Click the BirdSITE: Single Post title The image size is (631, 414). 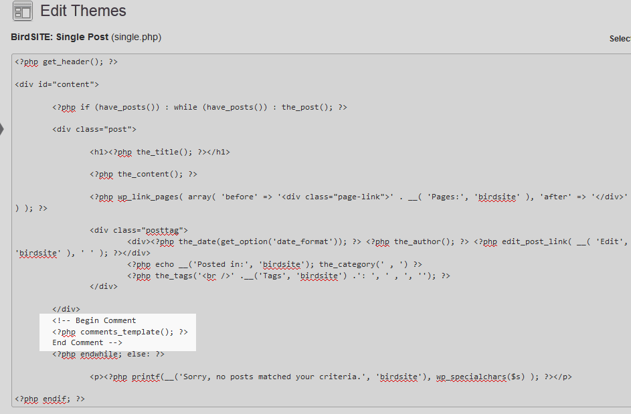pyautogui.click(x=60, y=37)
